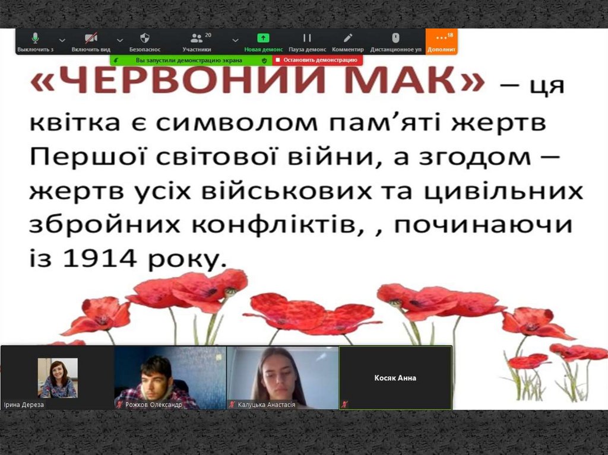Open Remote control (Дистанционное уп)

(395, 42)
